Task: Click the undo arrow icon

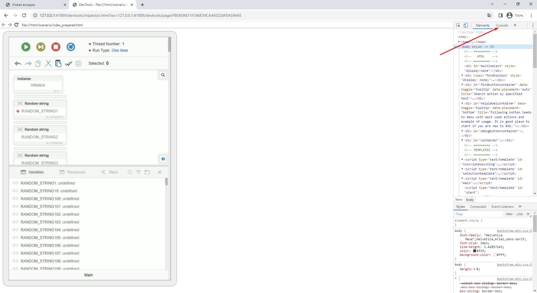Action: click(x=18, y=64)
